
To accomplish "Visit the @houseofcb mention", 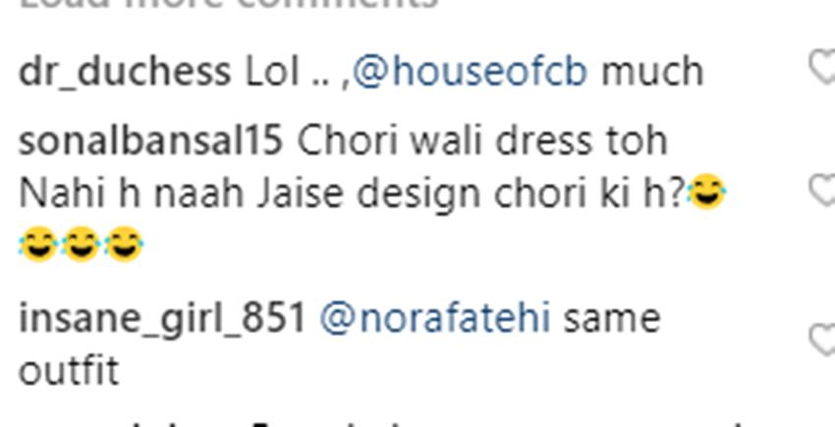I will tap(471, 72).
